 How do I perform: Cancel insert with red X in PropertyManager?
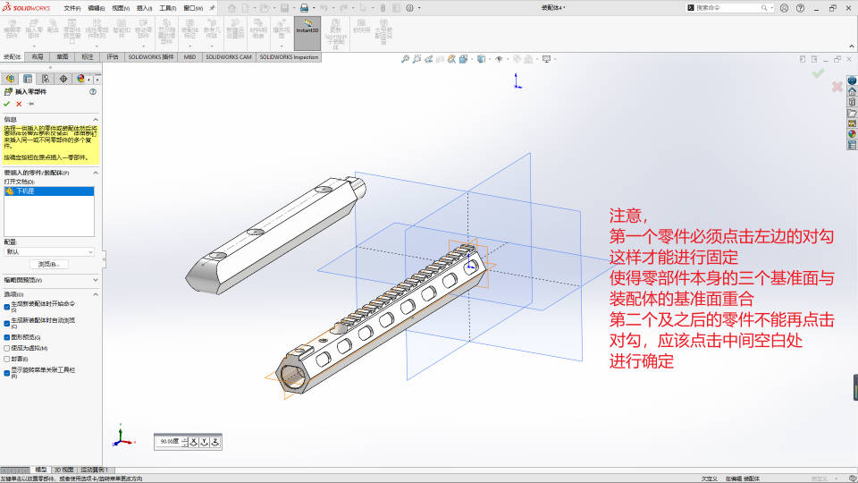click(19, 104)
